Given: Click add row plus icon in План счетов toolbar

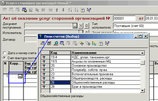Looking at the screenshot, I should [x=62, y=43].
